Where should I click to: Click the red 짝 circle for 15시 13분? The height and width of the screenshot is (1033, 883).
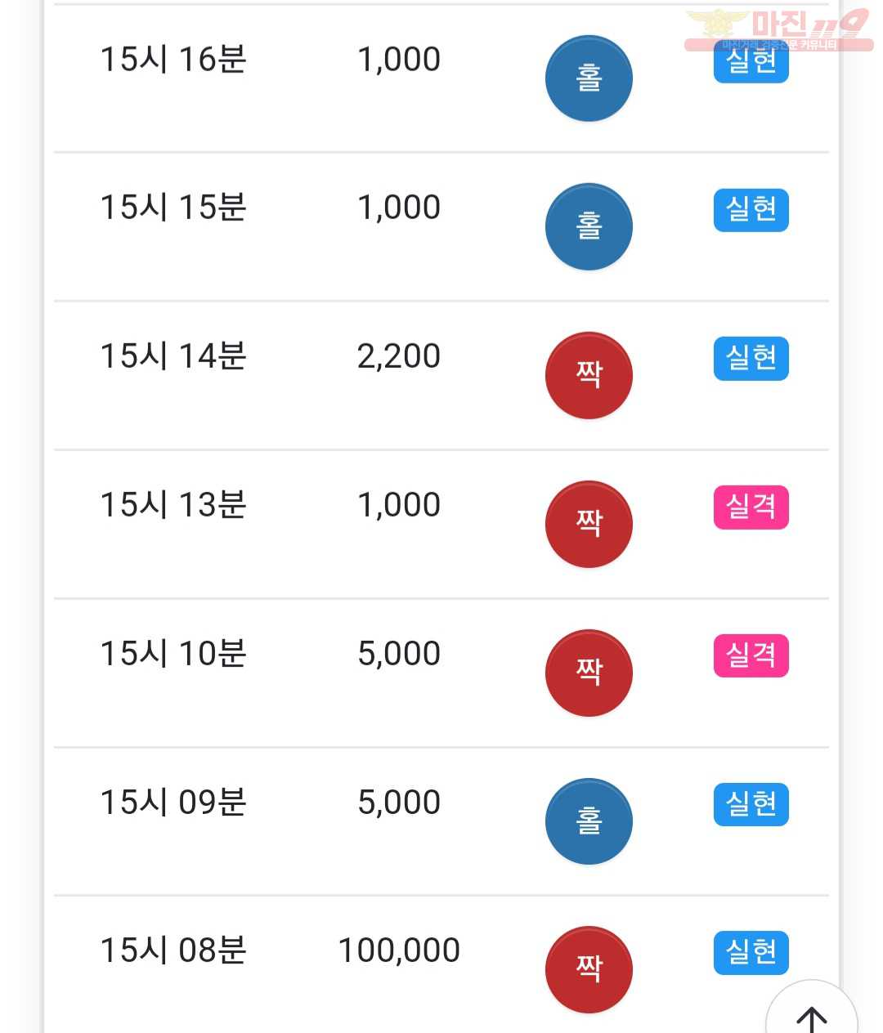tap(589, 524)
